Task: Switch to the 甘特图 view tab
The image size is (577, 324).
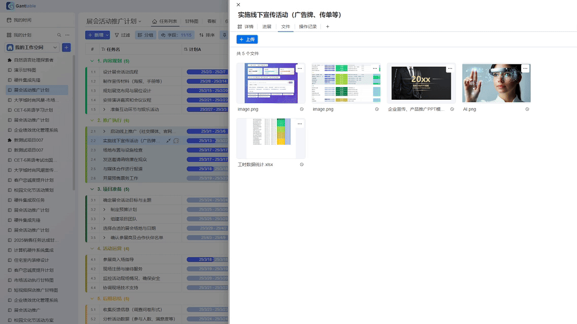Action: pos(191,21)
